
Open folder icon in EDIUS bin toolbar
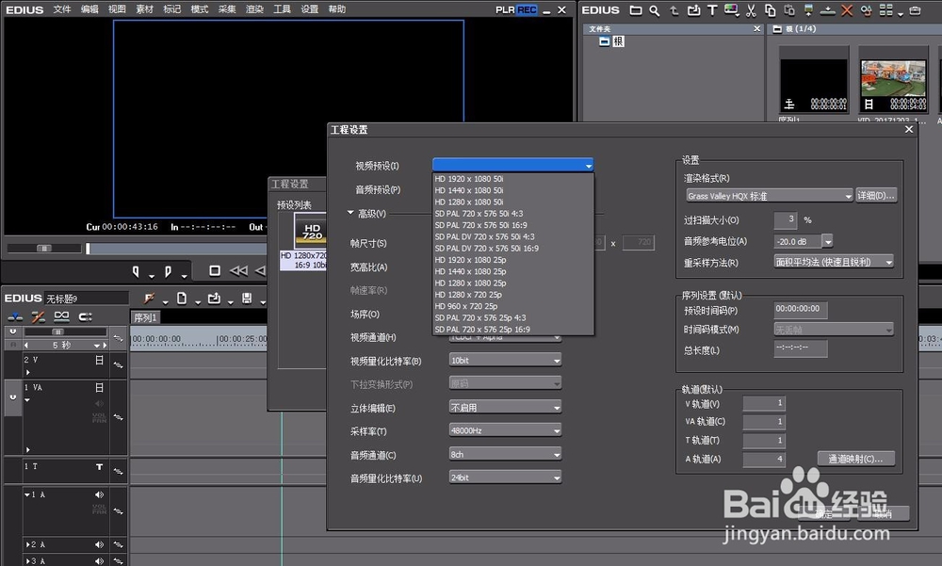click(636, 10)
